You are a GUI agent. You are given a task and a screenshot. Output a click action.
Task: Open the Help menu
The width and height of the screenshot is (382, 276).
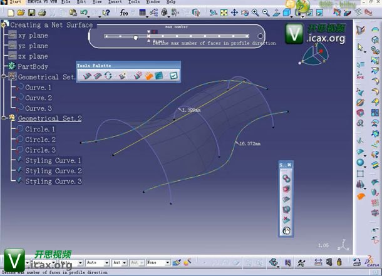coord(171,2)
